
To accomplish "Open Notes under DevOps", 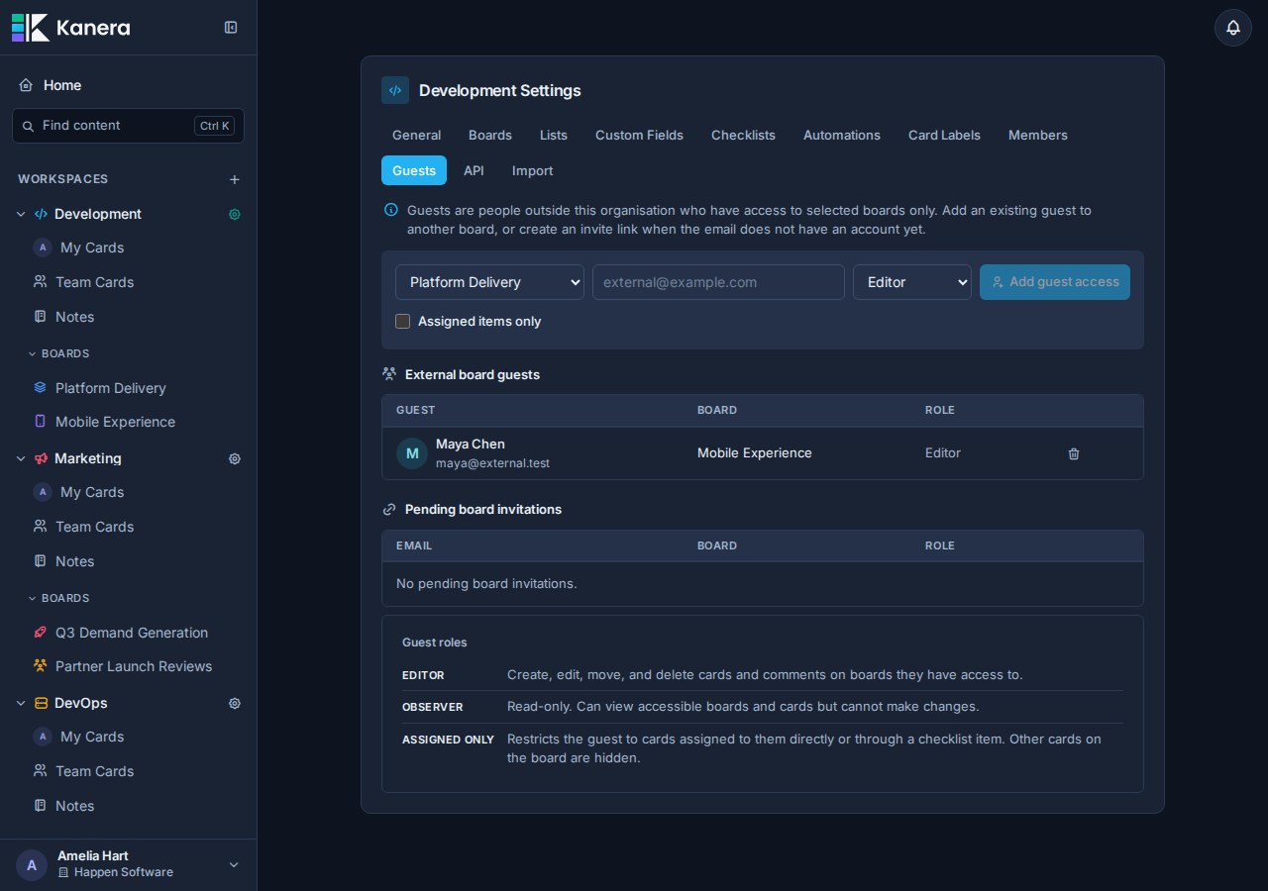I will tap(75, 806).
